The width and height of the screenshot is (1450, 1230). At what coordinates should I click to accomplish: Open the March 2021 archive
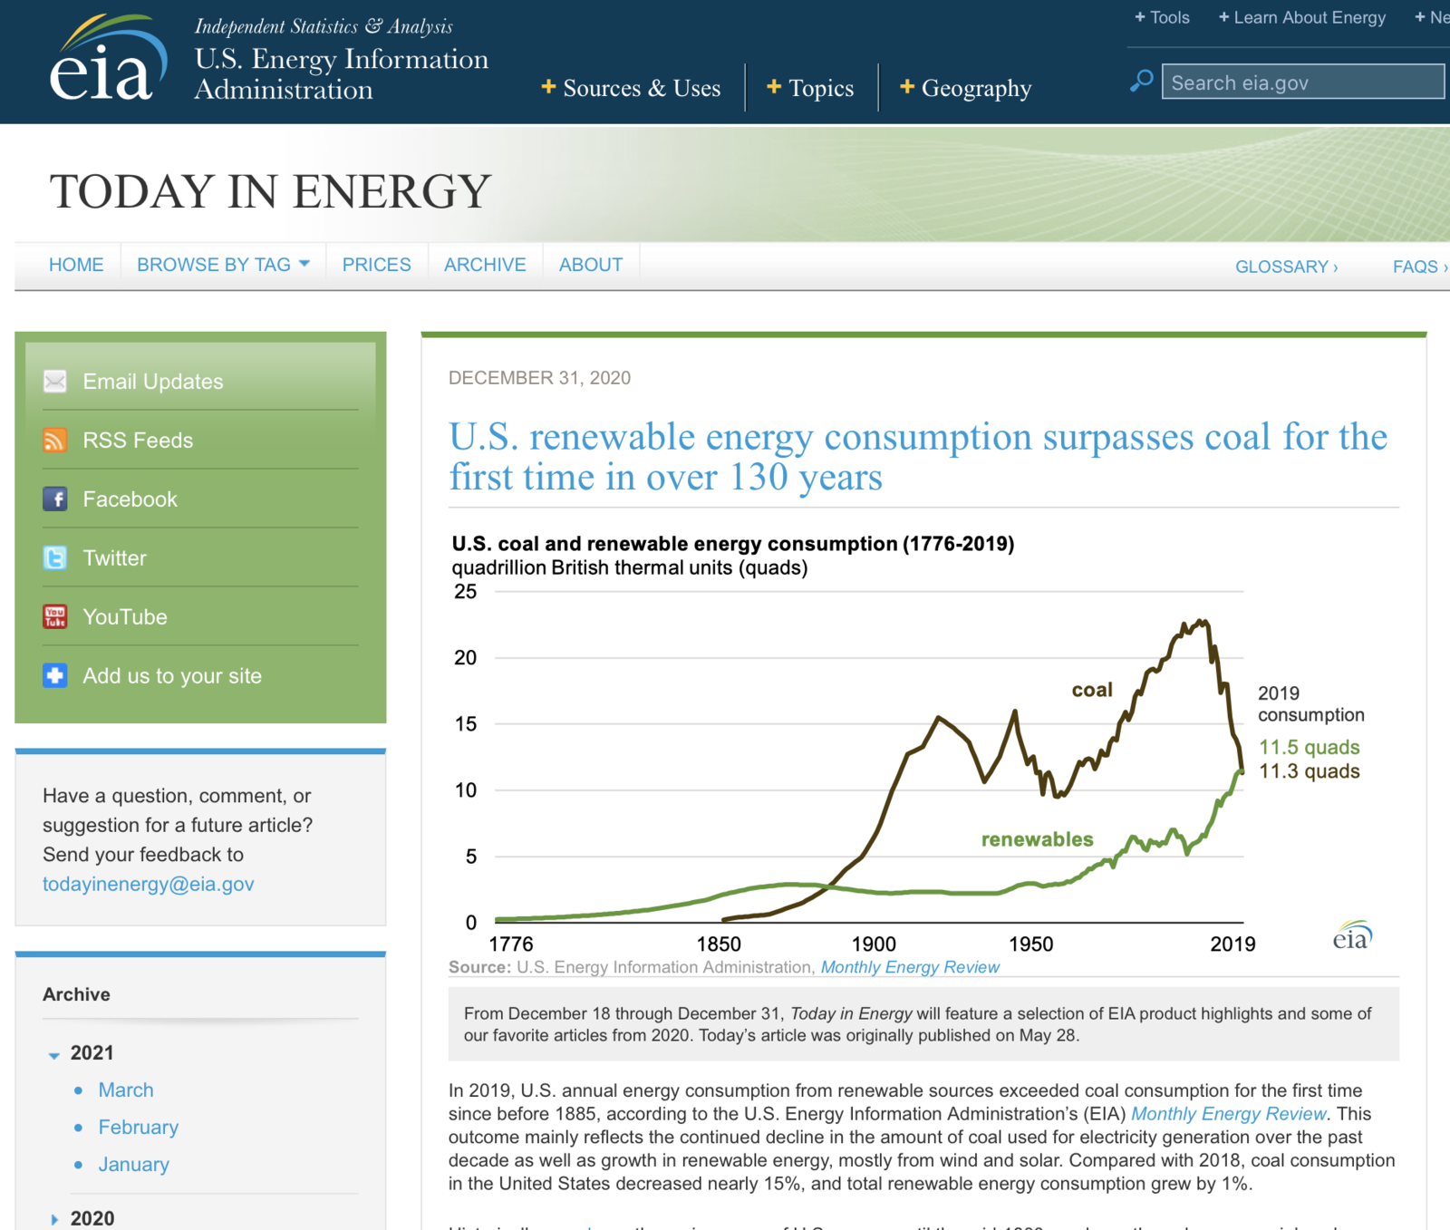click(126, 1090)
